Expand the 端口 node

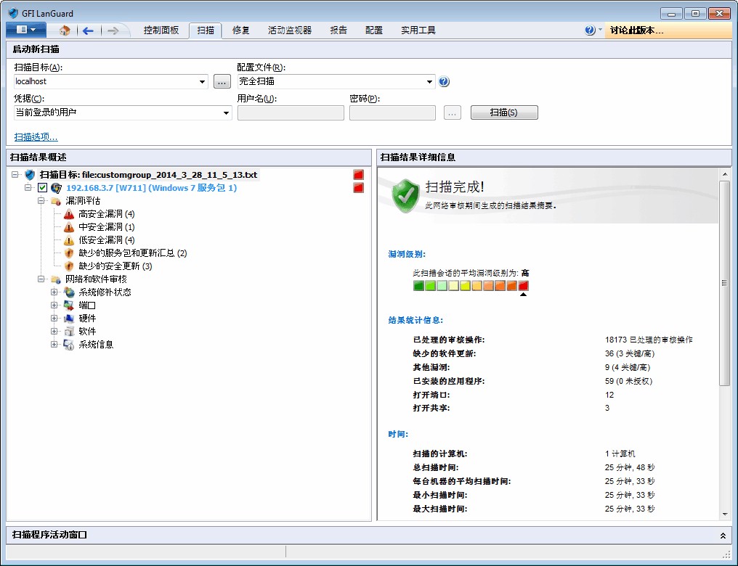click(54, 305)
